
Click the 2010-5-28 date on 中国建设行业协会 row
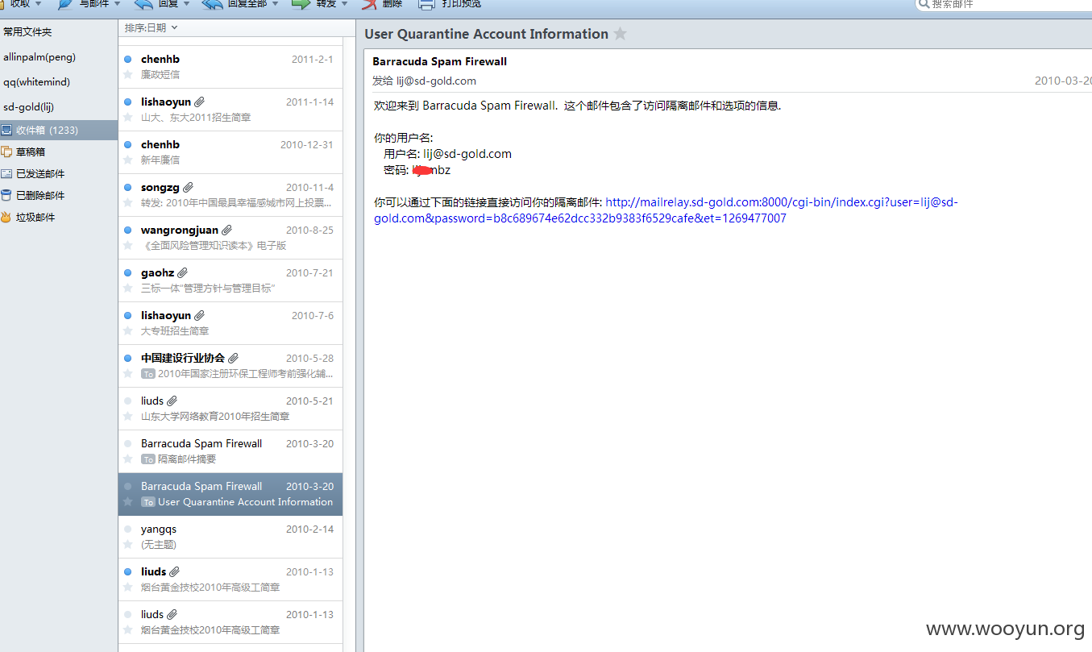(309, 358)
